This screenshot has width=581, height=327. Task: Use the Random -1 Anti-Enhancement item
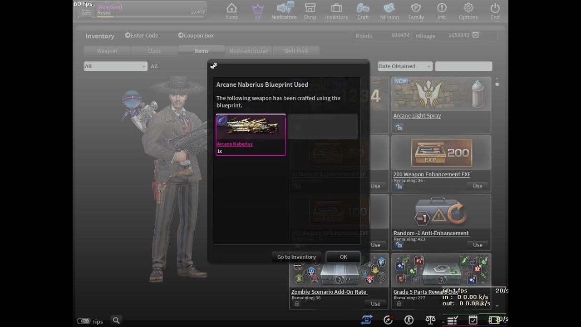click(478, 245)
